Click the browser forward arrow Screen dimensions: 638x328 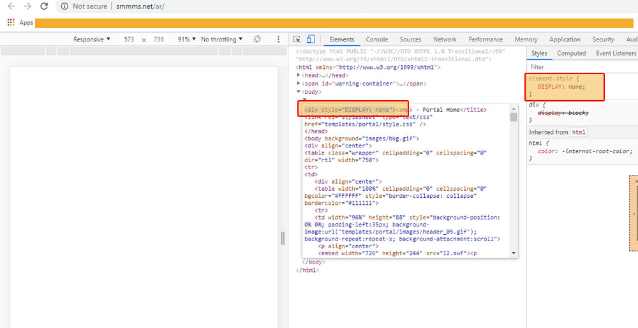[27, 6]
